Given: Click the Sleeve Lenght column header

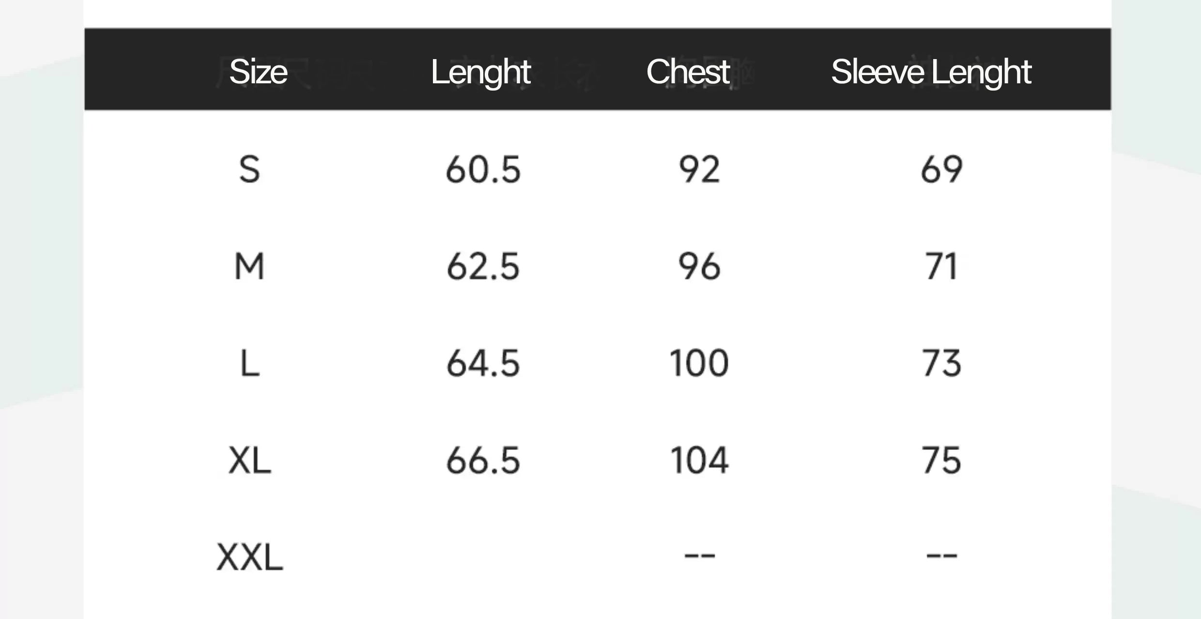Looking at the screenshot, I should coord(931,72).
